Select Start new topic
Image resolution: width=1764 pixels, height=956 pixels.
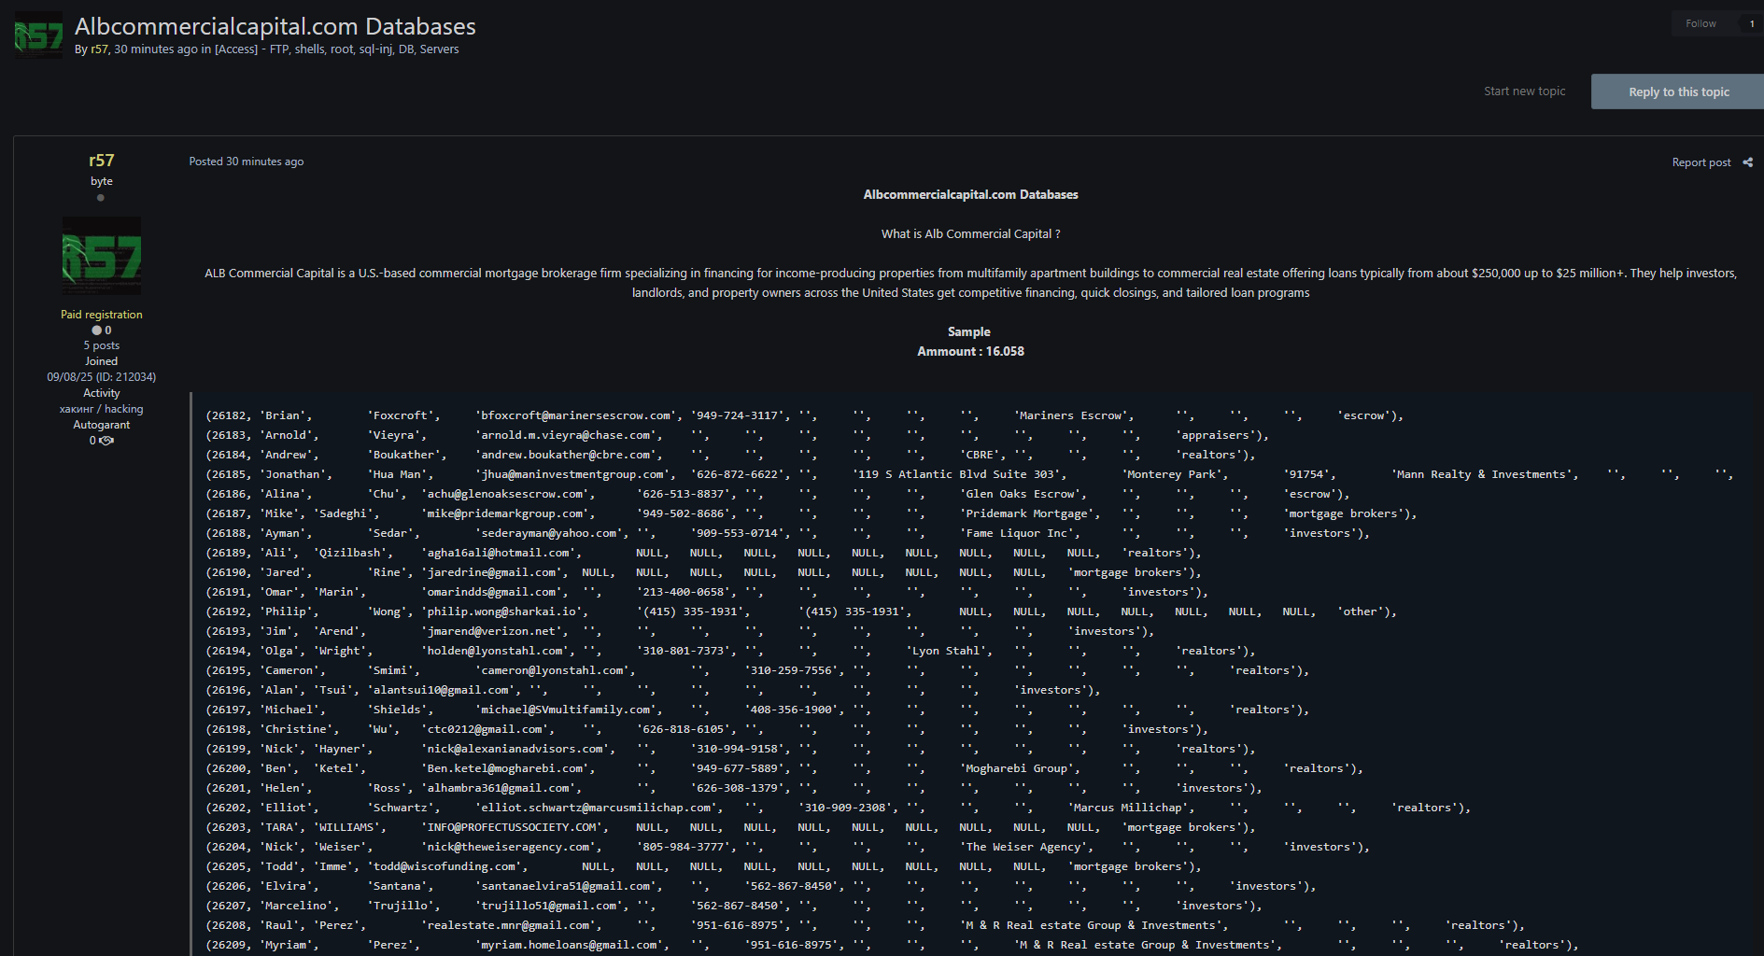click(x=1524, y=91)
